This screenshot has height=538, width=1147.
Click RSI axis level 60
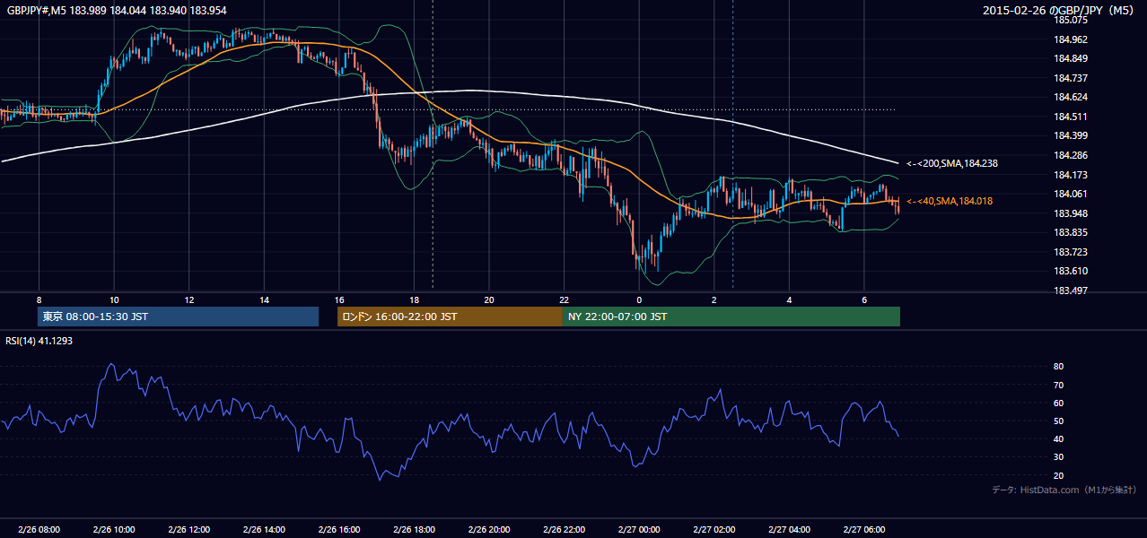pos(1059,403)
